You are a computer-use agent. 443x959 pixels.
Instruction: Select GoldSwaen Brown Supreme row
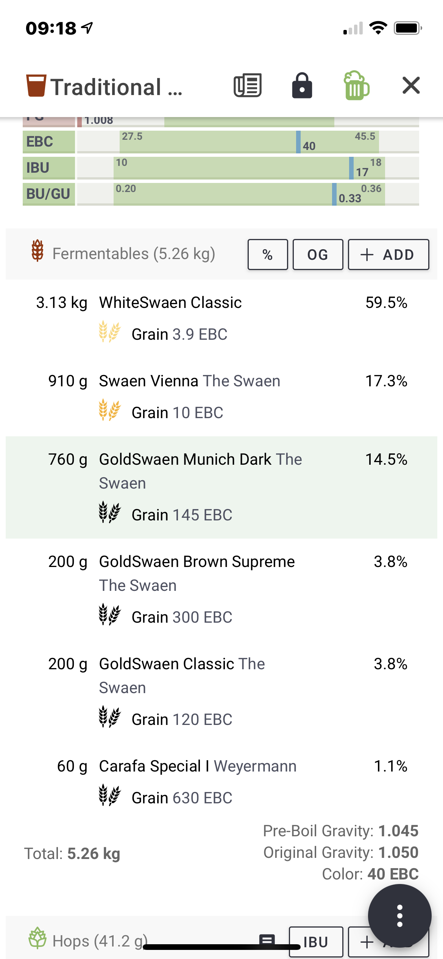click(x=221, y=590)
